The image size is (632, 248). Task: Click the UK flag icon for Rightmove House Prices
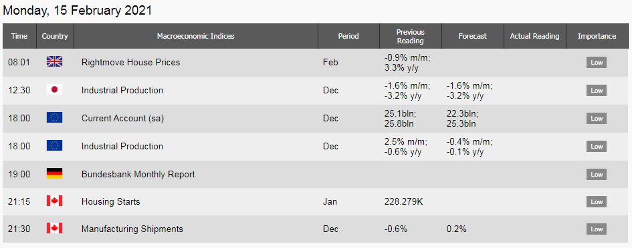pos(54,62)
